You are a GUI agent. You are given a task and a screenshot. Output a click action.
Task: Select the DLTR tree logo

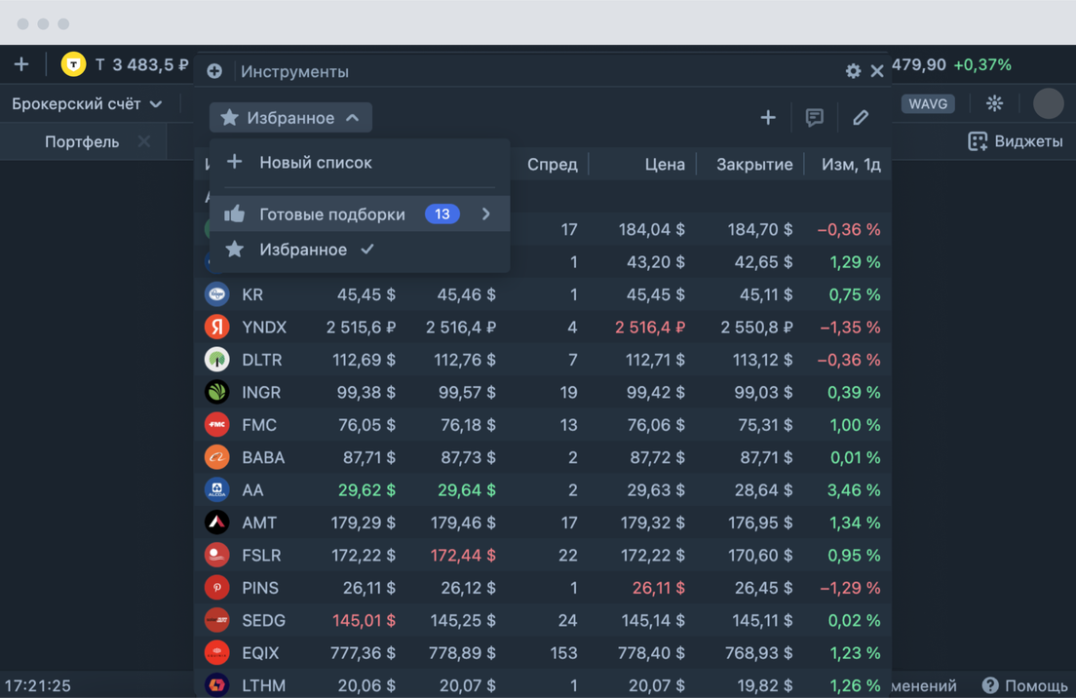tap(216, 360)
